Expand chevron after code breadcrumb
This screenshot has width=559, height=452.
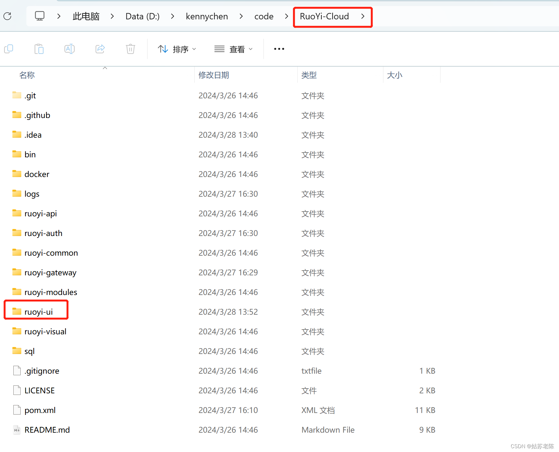pos(286,16)
